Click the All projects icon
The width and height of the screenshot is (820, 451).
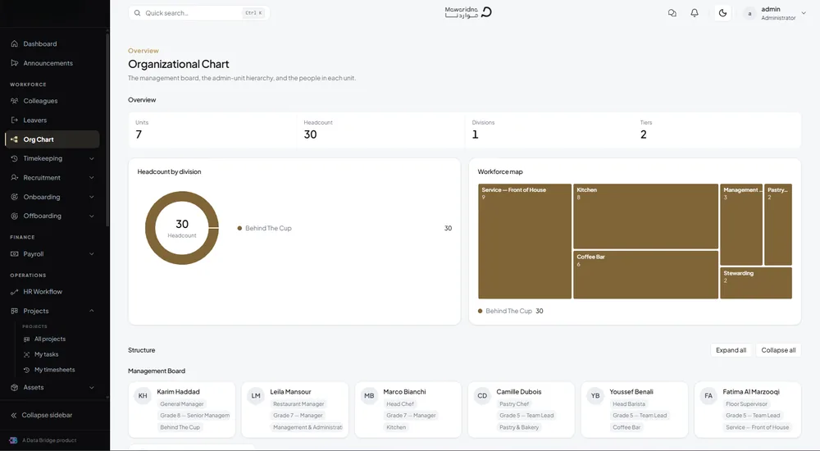(x=27, y=339)
